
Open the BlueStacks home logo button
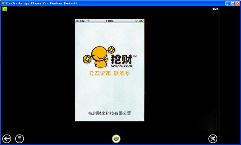click(x=116, y=139)
